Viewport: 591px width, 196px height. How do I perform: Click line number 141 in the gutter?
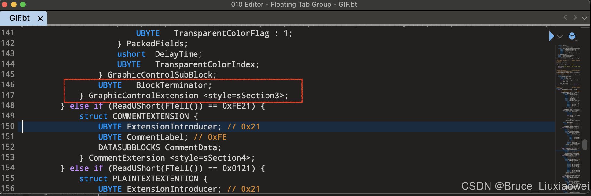[x=8, y=33]
